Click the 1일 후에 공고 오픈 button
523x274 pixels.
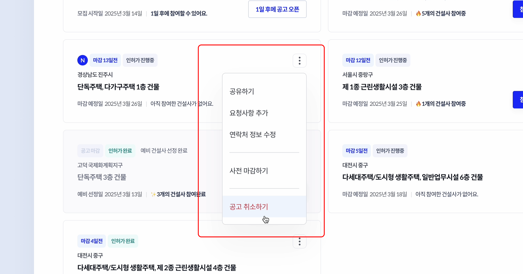277,9
